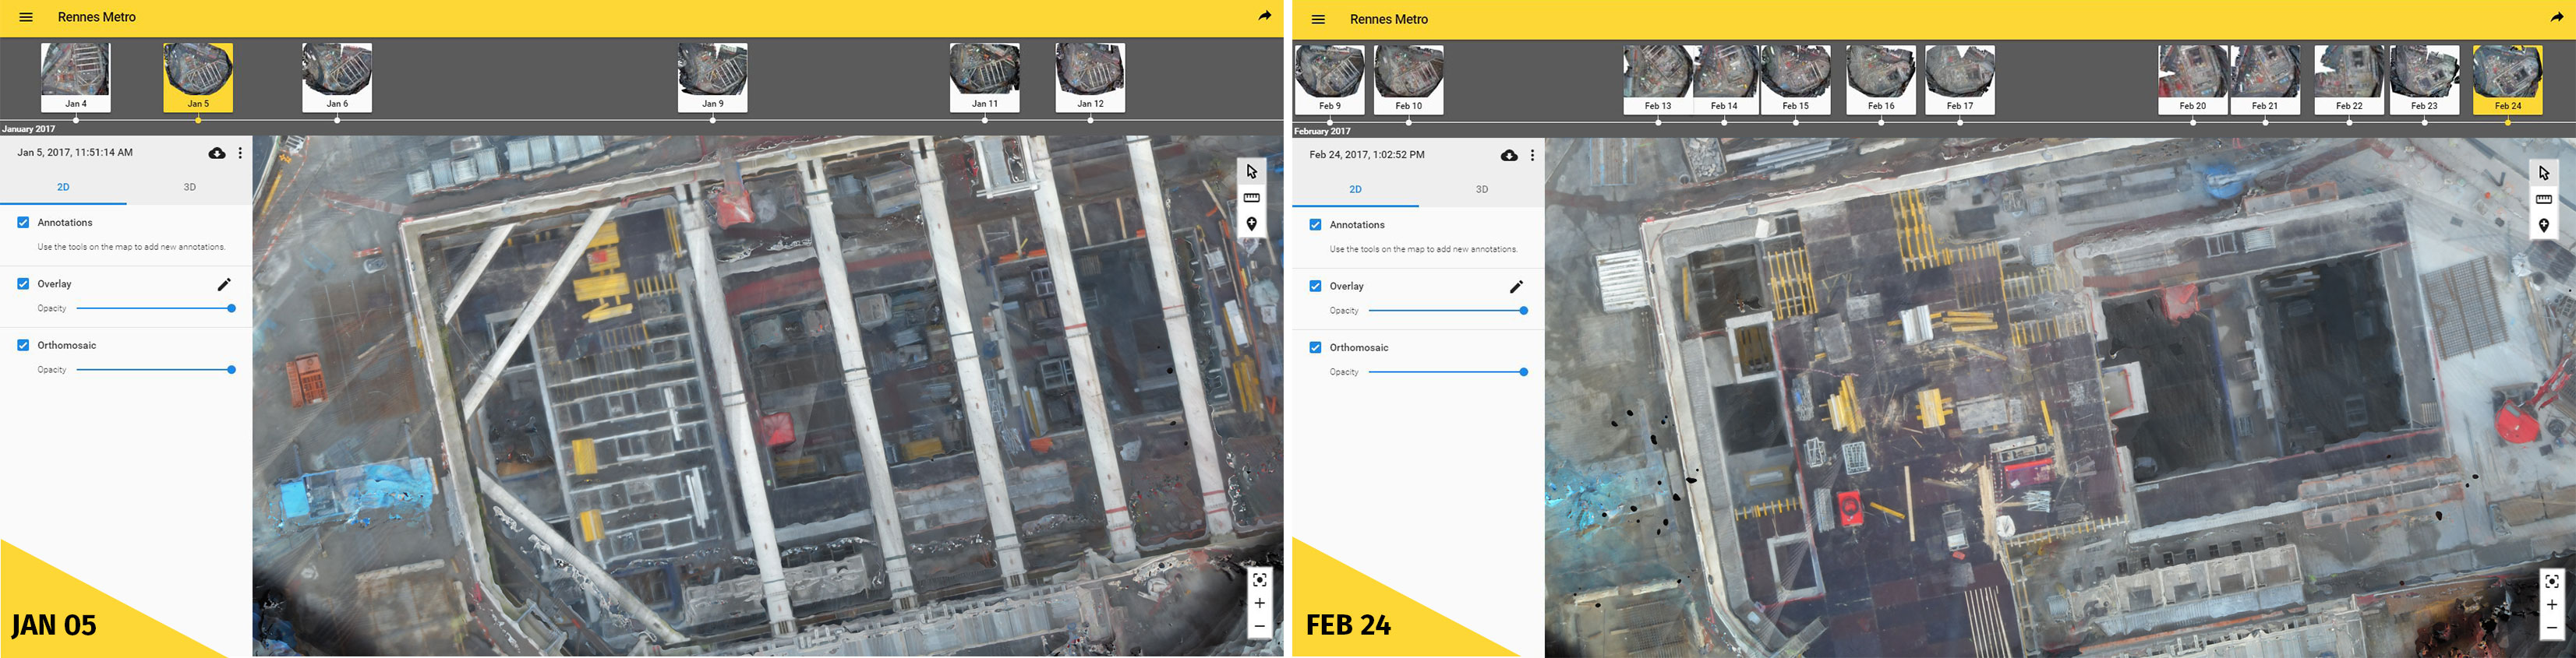The height and width of the screenshot is (658, 2576).
Task: Toggle Orthomosaic checkbox in left panel
Action: click(x=23, y=346)
